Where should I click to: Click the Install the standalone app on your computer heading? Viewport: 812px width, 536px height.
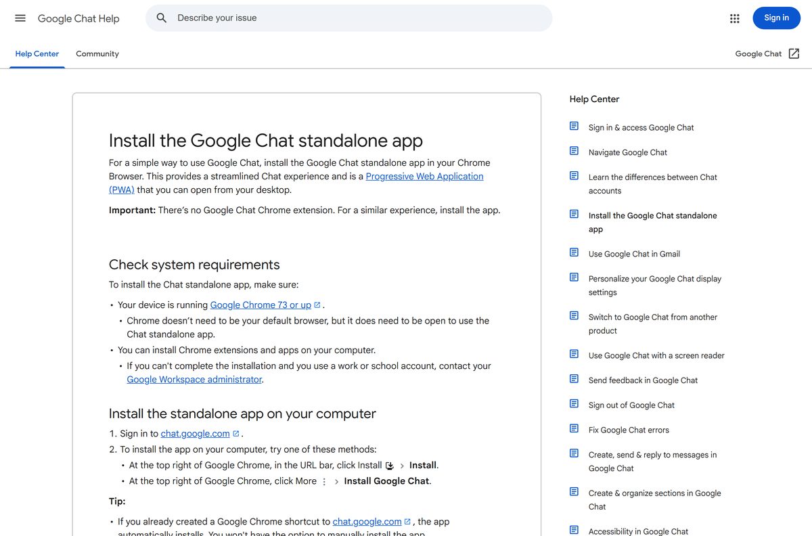pyautogui.click(x=242, y=414)
